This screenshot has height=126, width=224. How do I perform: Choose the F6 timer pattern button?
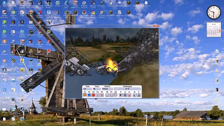(107, 95)
